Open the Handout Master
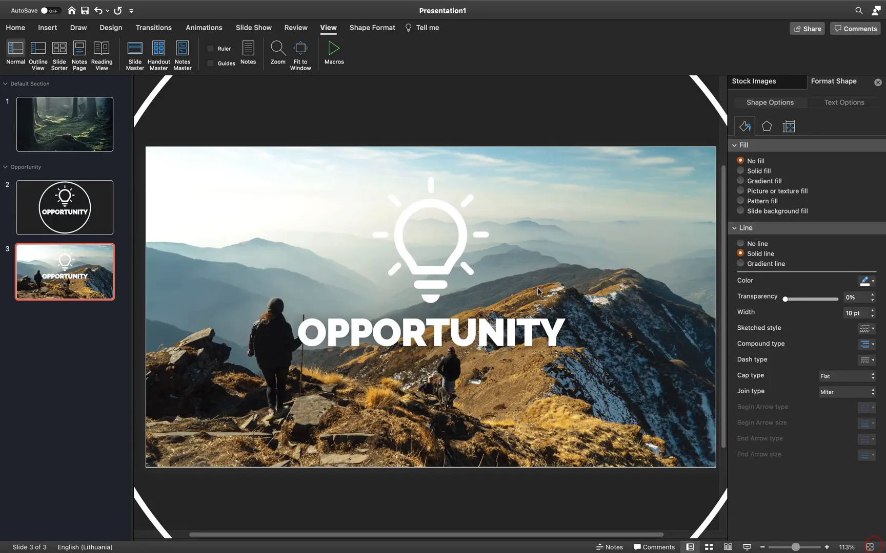 point(158,55)
